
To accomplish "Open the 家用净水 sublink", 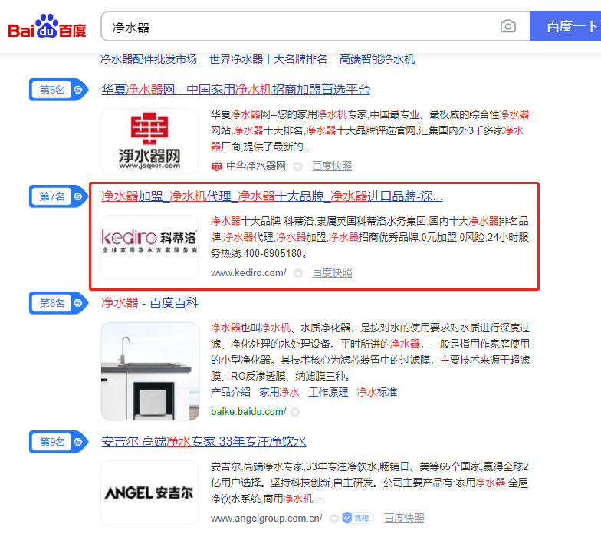I will tap(279, 393).
